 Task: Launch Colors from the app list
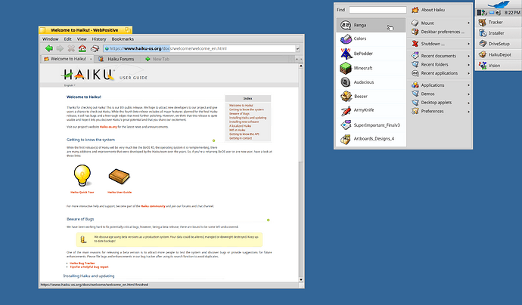pos(371,39)
